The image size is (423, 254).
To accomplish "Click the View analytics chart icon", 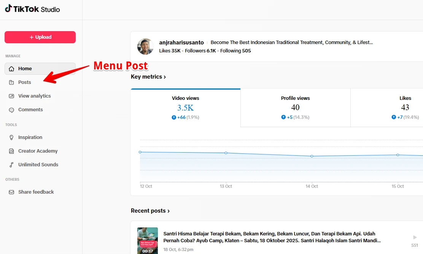I will (x=11, y=96).
